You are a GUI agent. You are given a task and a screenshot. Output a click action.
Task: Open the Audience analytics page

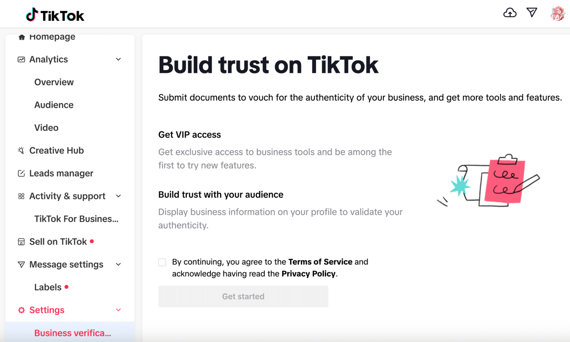(54, 105)
